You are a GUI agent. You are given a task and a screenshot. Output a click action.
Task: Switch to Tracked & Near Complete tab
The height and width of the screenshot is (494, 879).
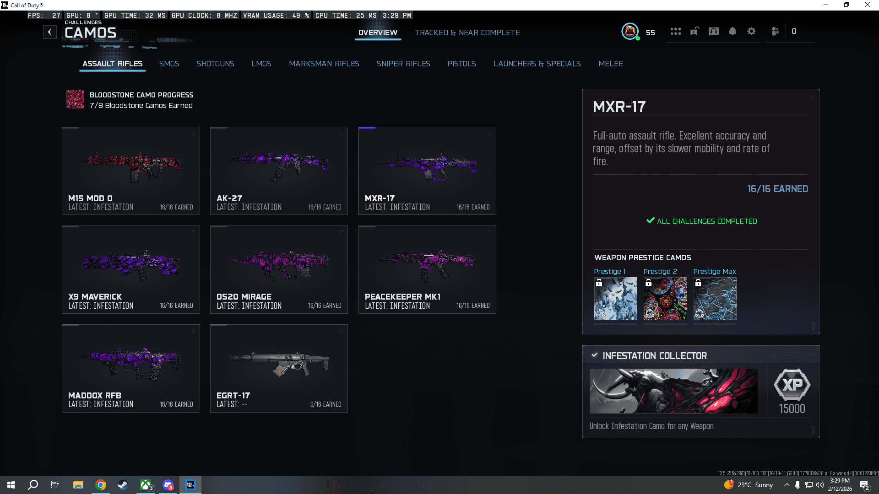coord(467,32)
